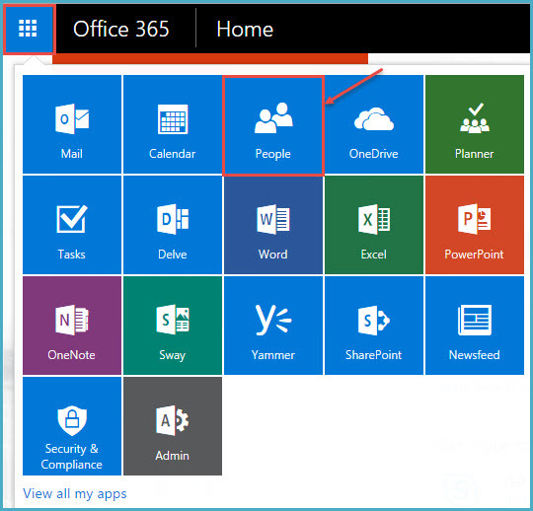Open the Security & Compliance tile
This screenshot has height=511, width=533.
[72, 426]
